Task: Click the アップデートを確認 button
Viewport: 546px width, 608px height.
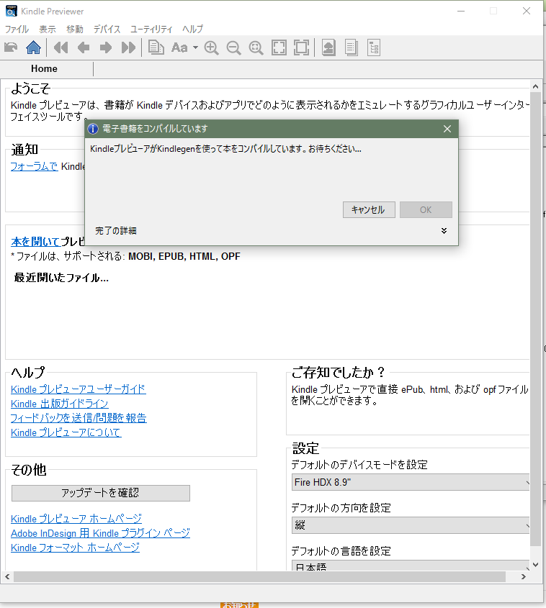Action: point(100,493)
